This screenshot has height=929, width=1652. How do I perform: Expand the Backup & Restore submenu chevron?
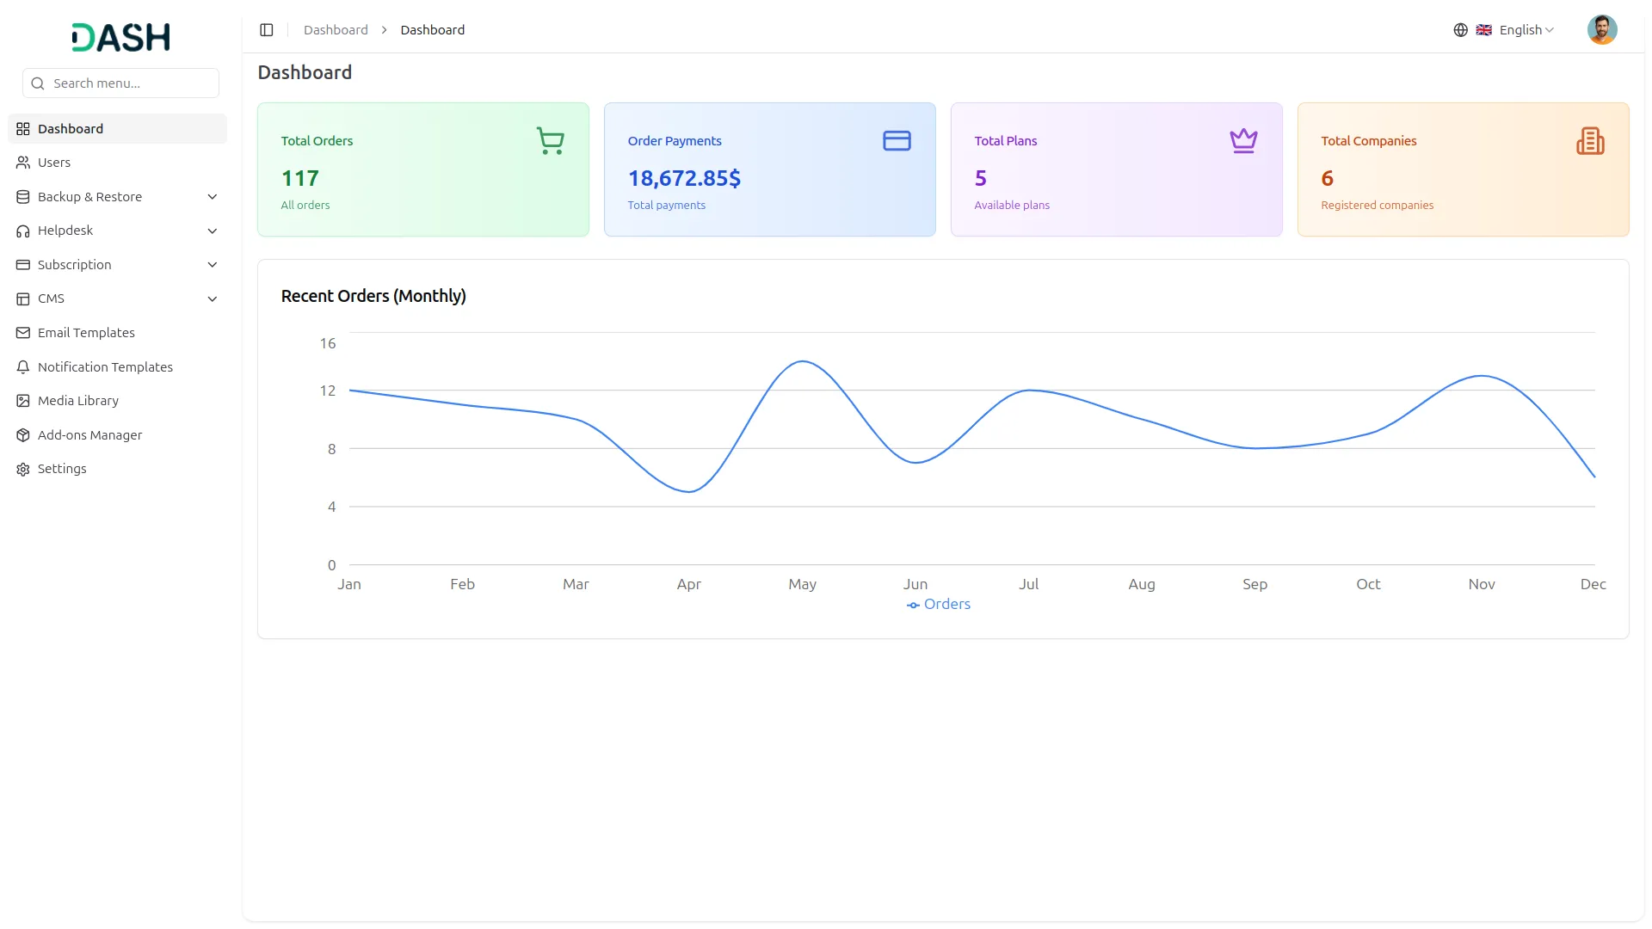[213, 197]
